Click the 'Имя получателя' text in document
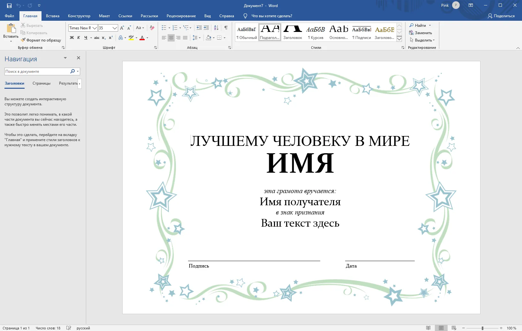The width and height of the screenshot is (522, 331). [300, 202]
